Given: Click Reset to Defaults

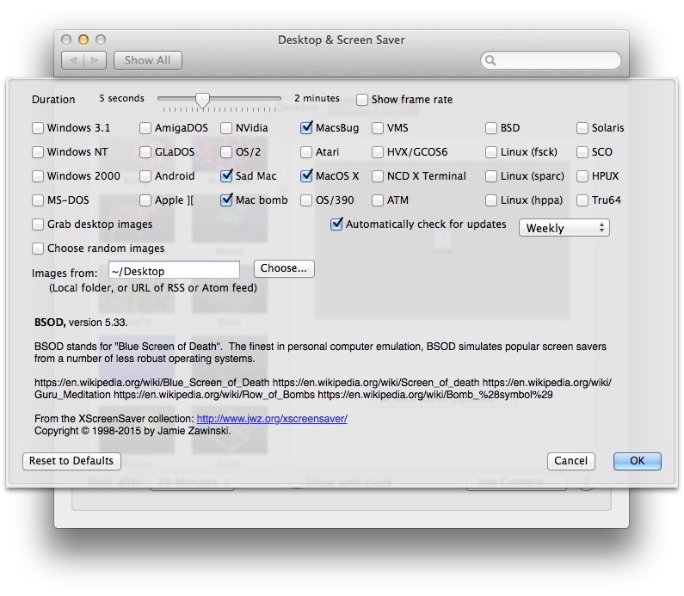Looking at the screenshot, I should (71, 461).
